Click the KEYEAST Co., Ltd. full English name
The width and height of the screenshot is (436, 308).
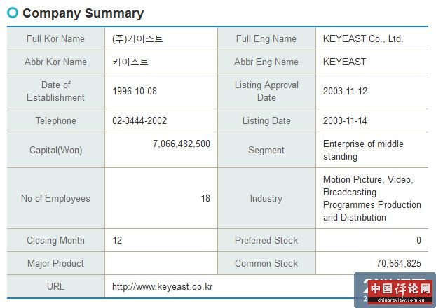point(363,38)
